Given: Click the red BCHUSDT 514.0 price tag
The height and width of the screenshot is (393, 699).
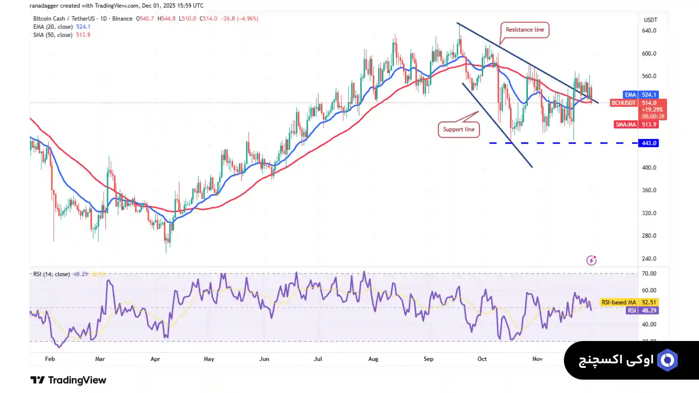Looking at the screenshot, I should coord(638,103).
